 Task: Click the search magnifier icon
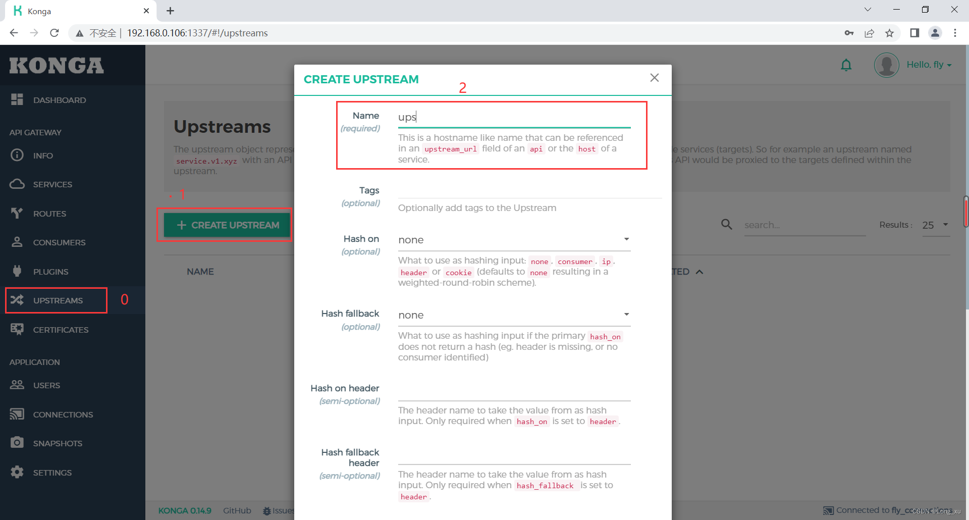pyautogui.click(x=727, y=224)
